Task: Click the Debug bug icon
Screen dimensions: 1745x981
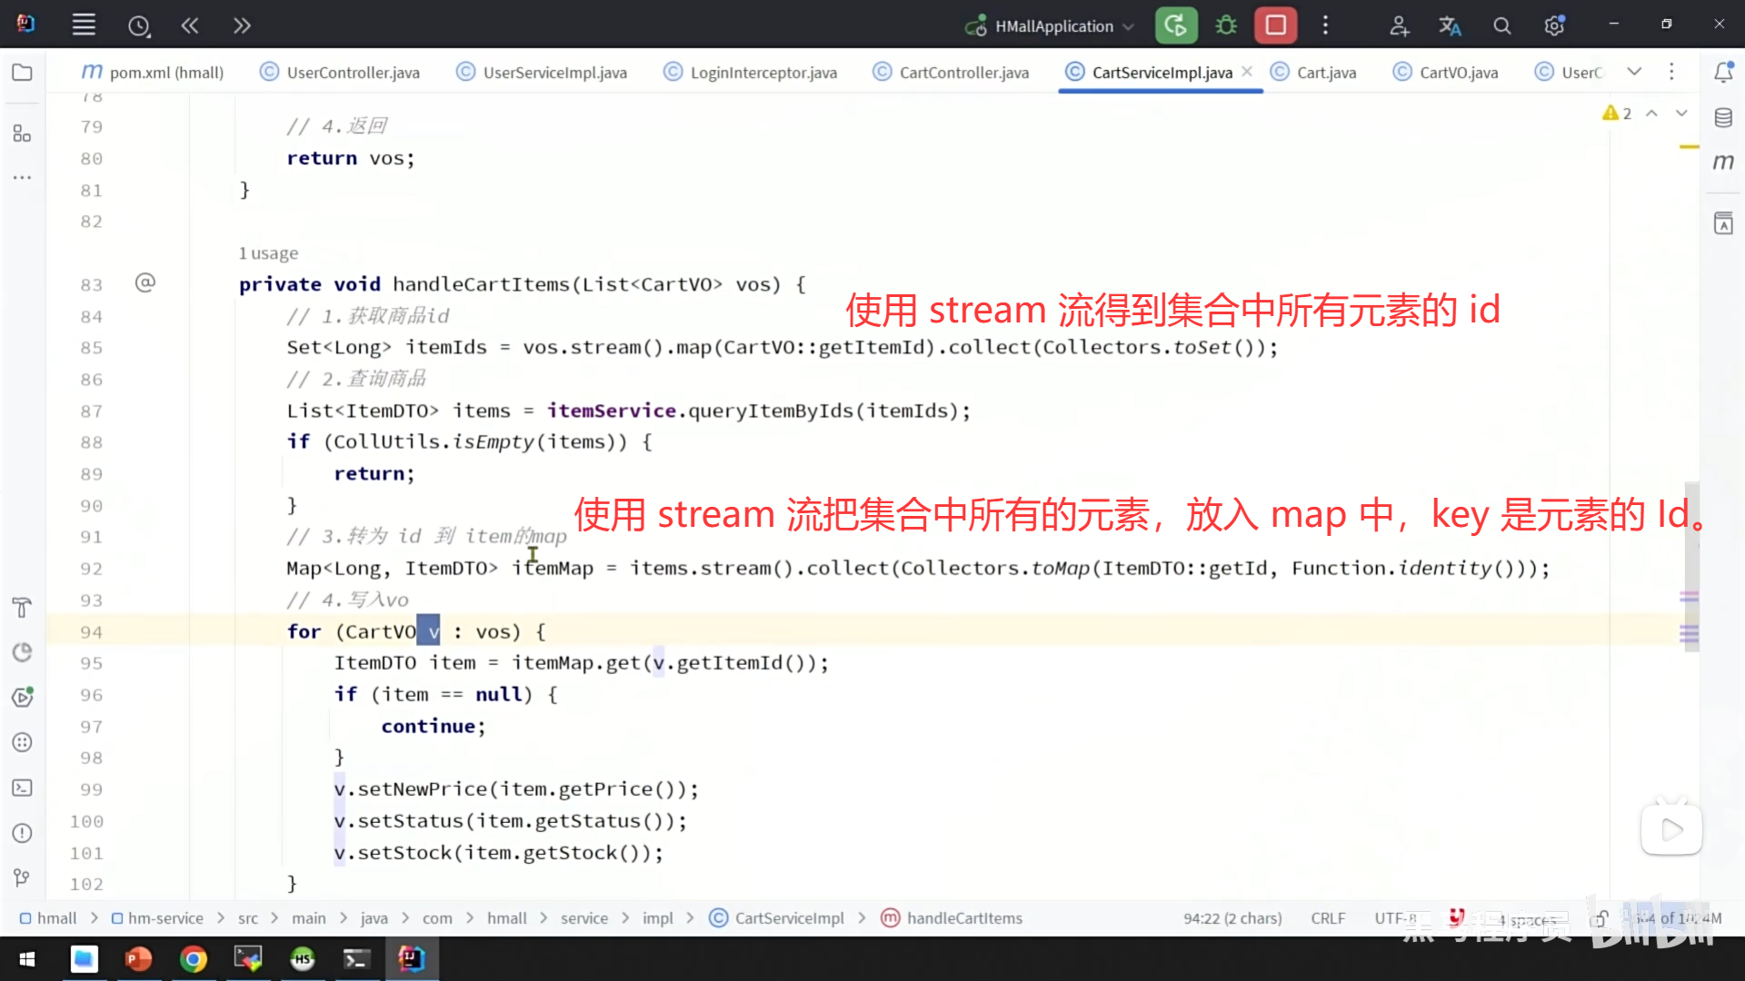Action: pyautogui.click(x=1226, y=25)
